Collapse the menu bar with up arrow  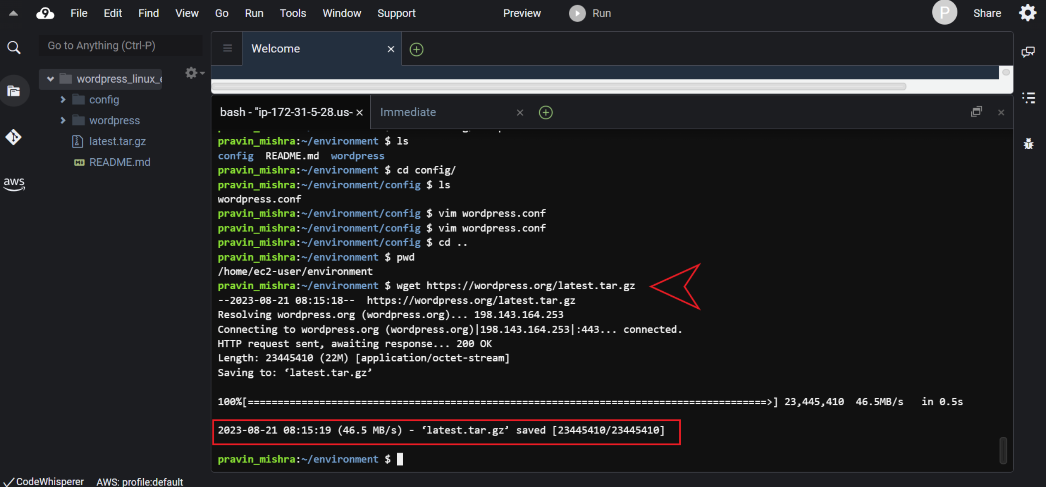[x=13, y=13]
